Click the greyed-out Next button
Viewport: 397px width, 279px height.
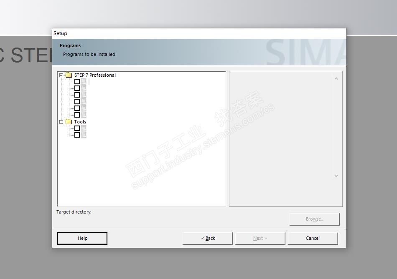pos(260,238)
